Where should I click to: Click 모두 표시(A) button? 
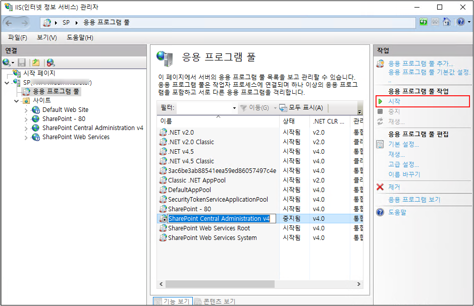click(x=301, y=108)
